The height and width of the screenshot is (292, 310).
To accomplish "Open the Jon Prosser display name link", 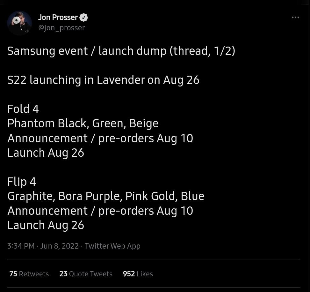I will click(x=58, y=18).
